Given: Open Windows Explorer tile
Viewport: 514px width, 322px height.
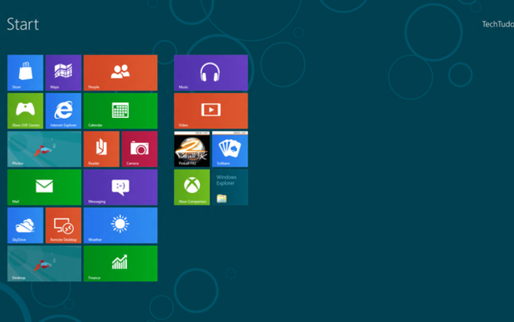Looking at the screenshot, I should 230,187.
